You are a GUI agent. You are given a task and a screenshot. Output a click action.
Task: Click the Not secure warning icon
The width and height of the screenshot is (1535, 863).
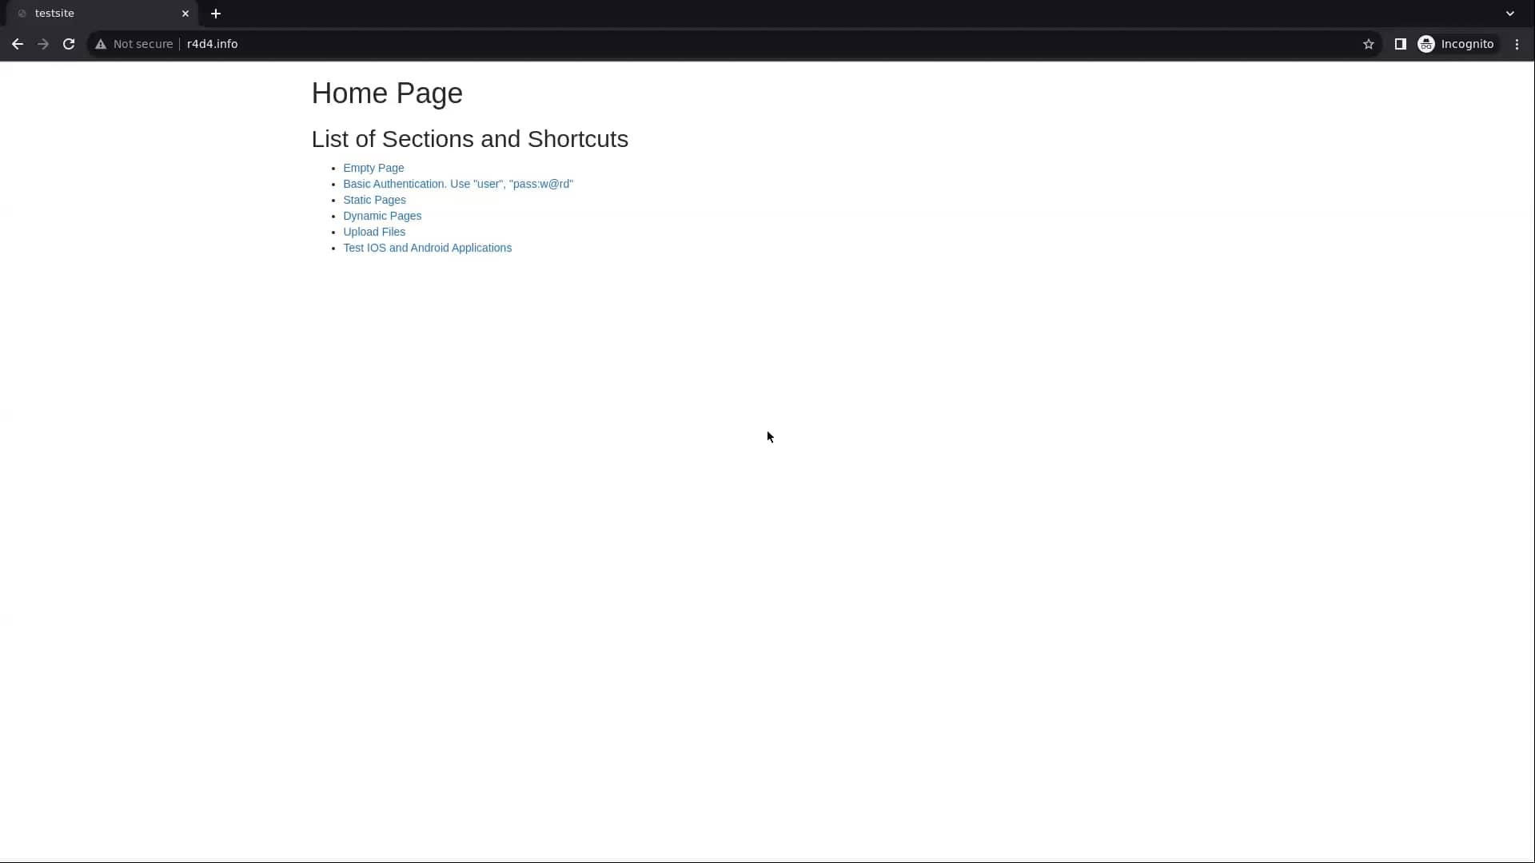coord(101,44)
